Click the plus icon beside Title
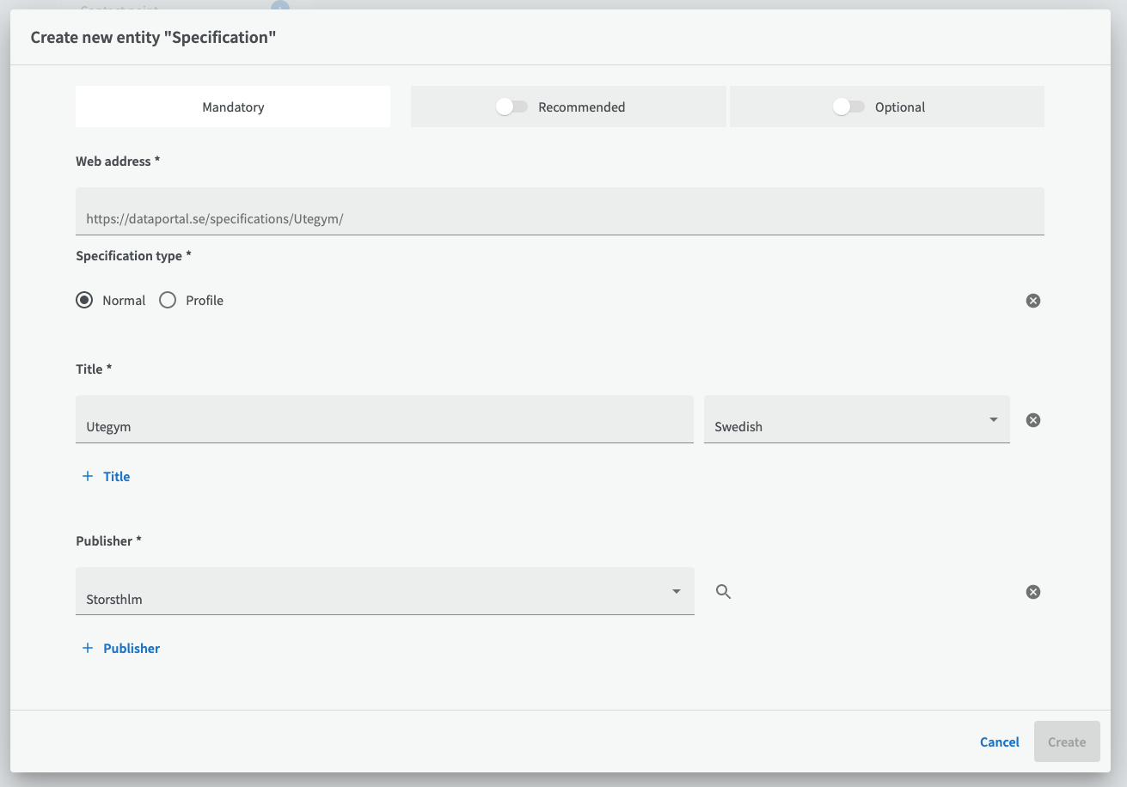The width and height of the screenshot is (1127, 787). [x=87, y=477]
